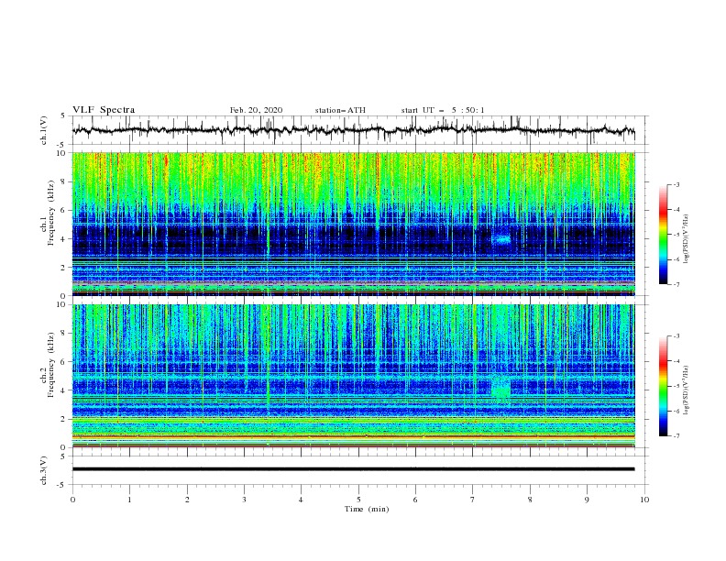Click the "ch.3(V)" axis label
This screenshot has height=561, width=726.
point(44,470)
